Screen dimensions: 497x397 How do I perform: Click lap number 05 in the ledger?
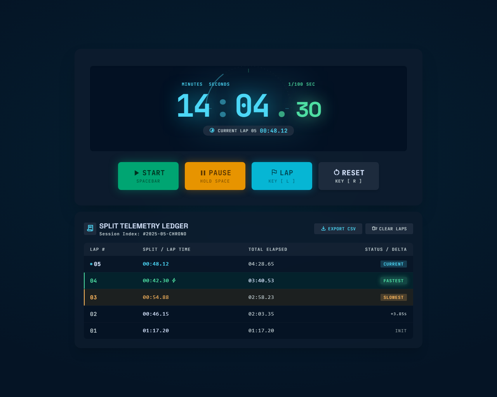[97, 264]
